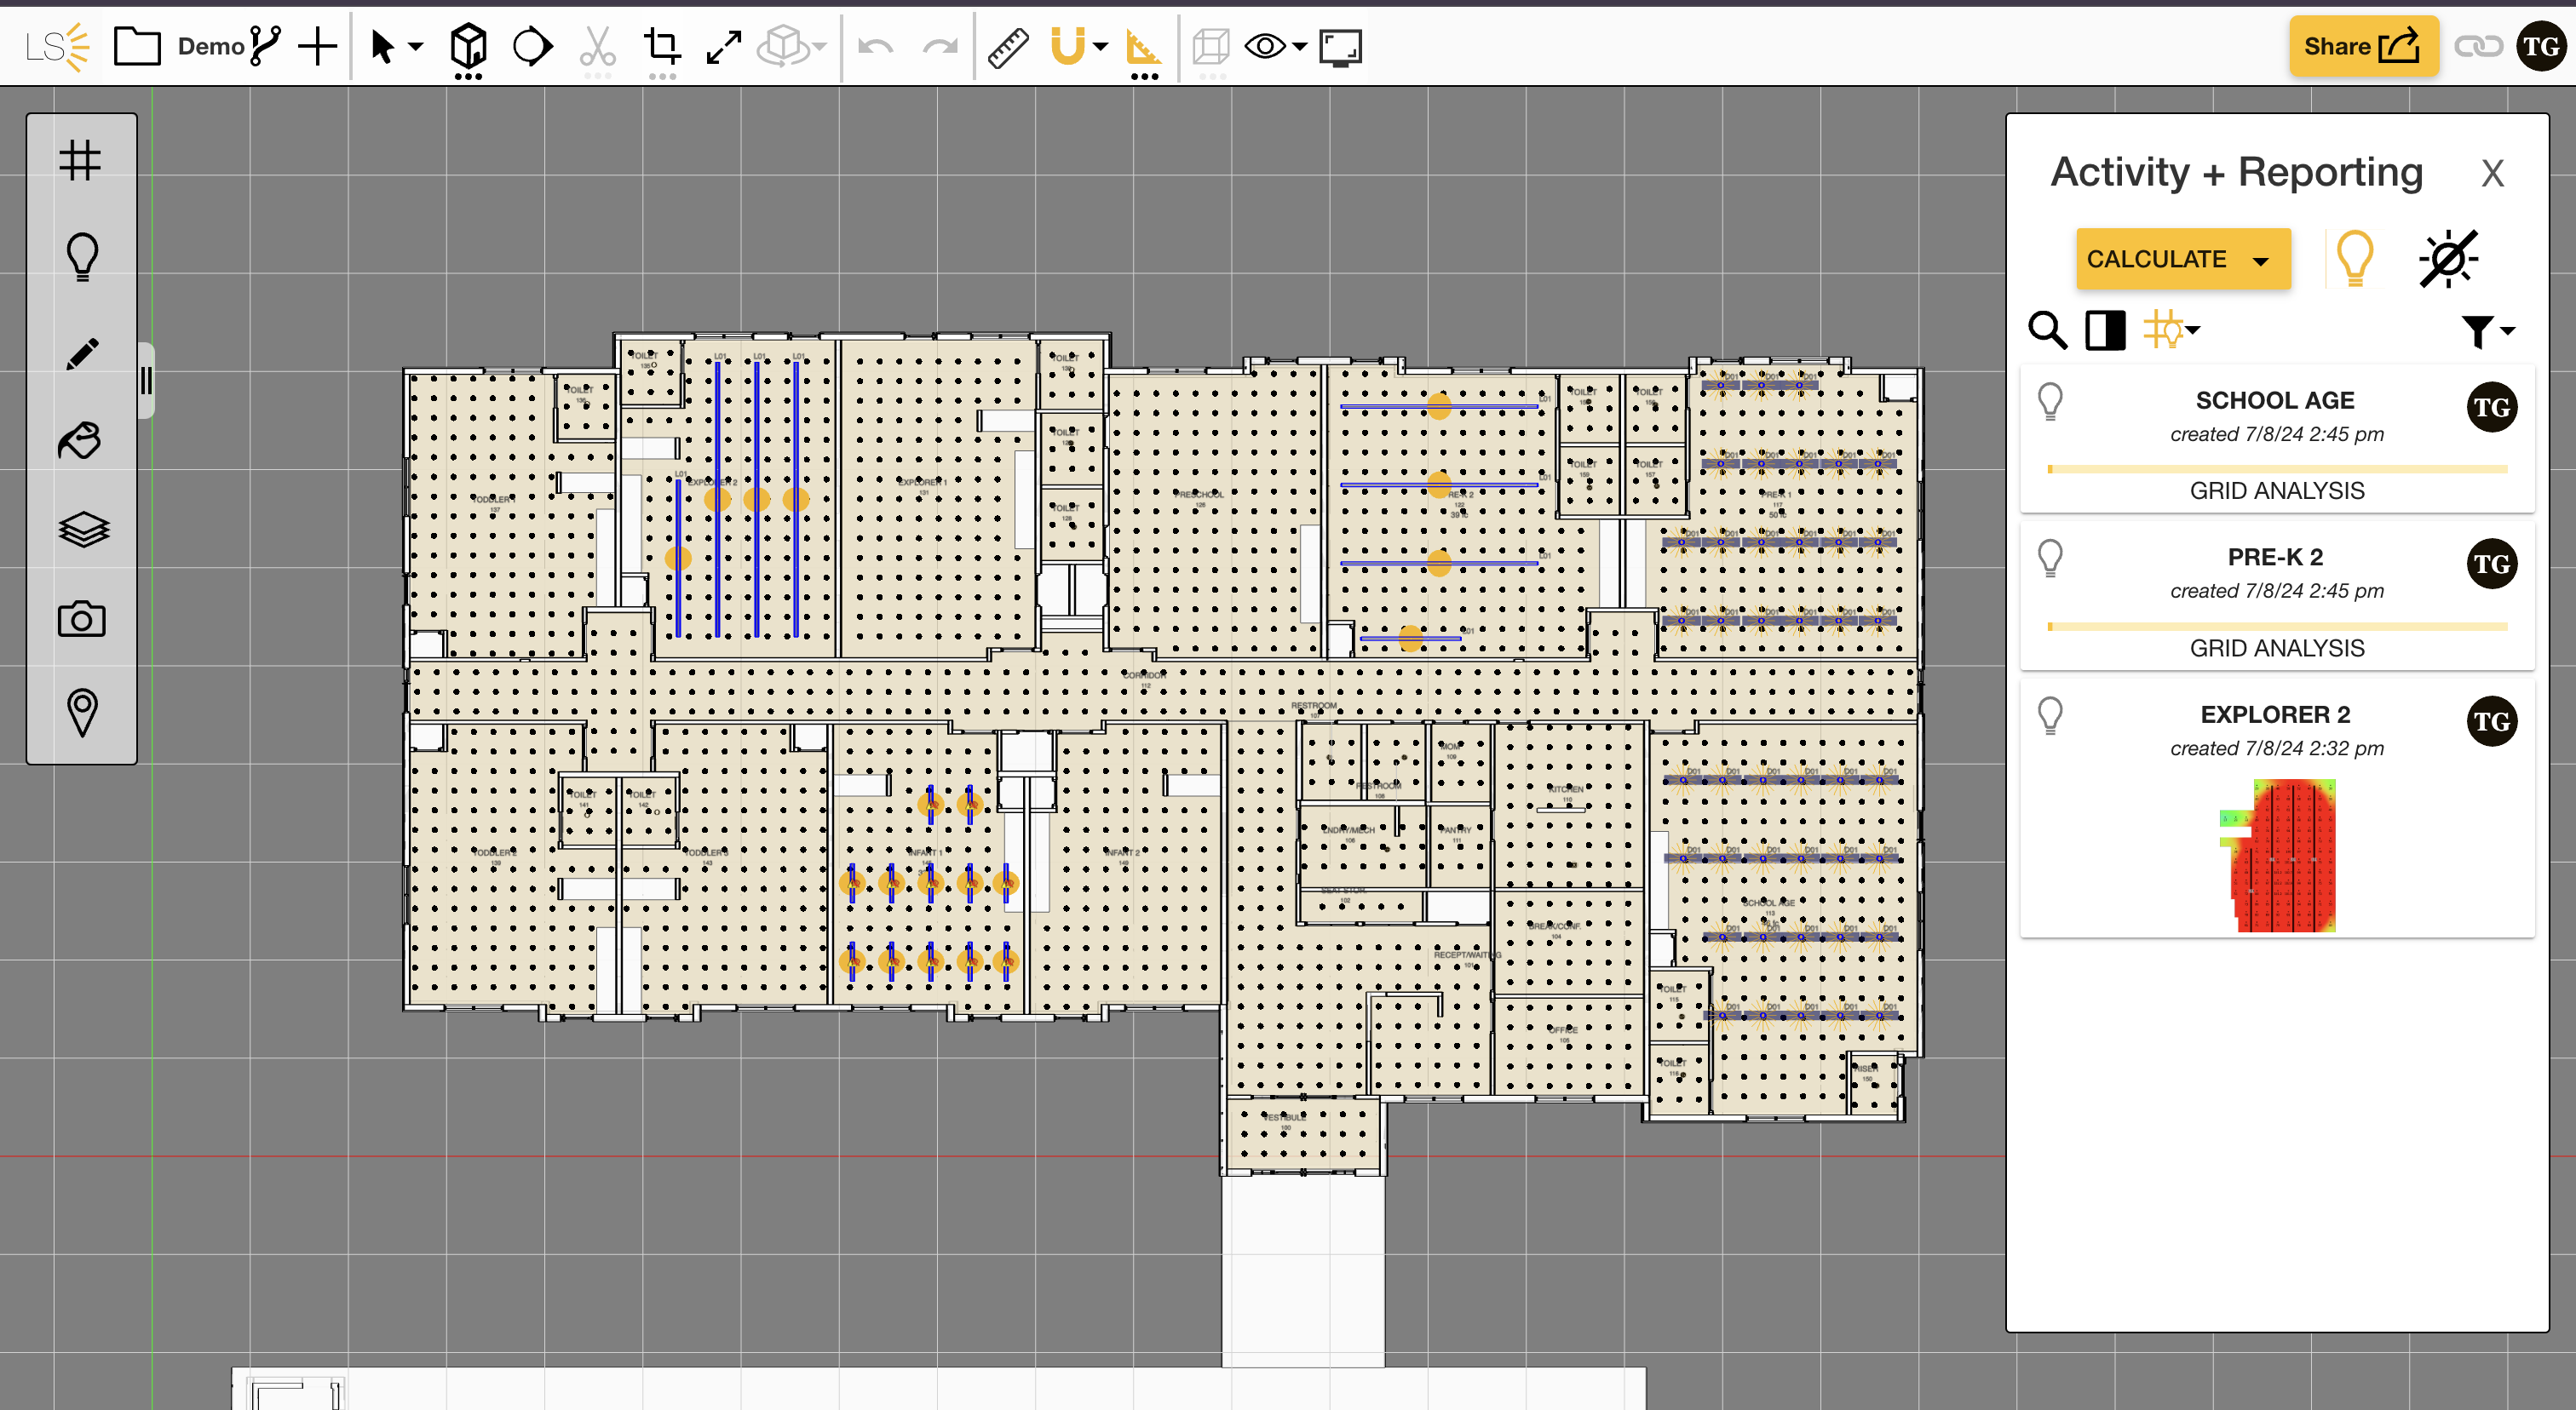Click the Share button

tap(2364, 46)
